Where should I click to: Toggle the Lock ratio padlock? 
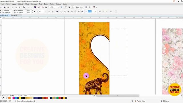34,11
